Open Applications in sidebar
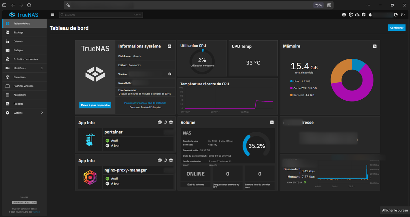 (25, 95)
